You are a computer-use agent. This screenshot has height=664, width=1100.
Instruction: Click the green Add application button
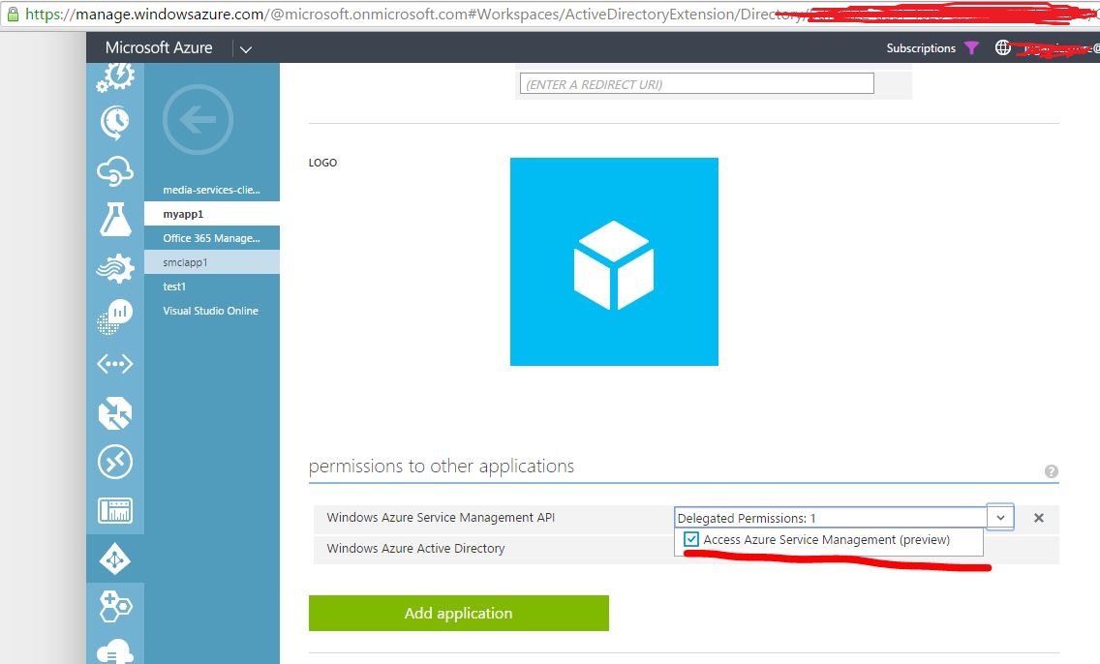[x=459, y=613]
